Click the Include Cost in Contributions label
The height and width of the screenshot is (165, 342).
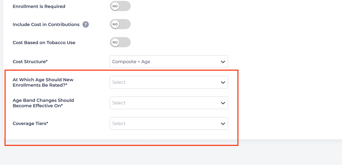(x=46, y=24)
